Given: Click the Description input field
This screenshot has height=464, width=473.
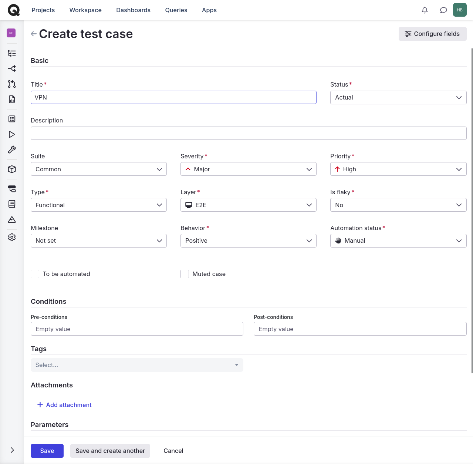Looking at the screenshot, I should (x=249, y=133).
